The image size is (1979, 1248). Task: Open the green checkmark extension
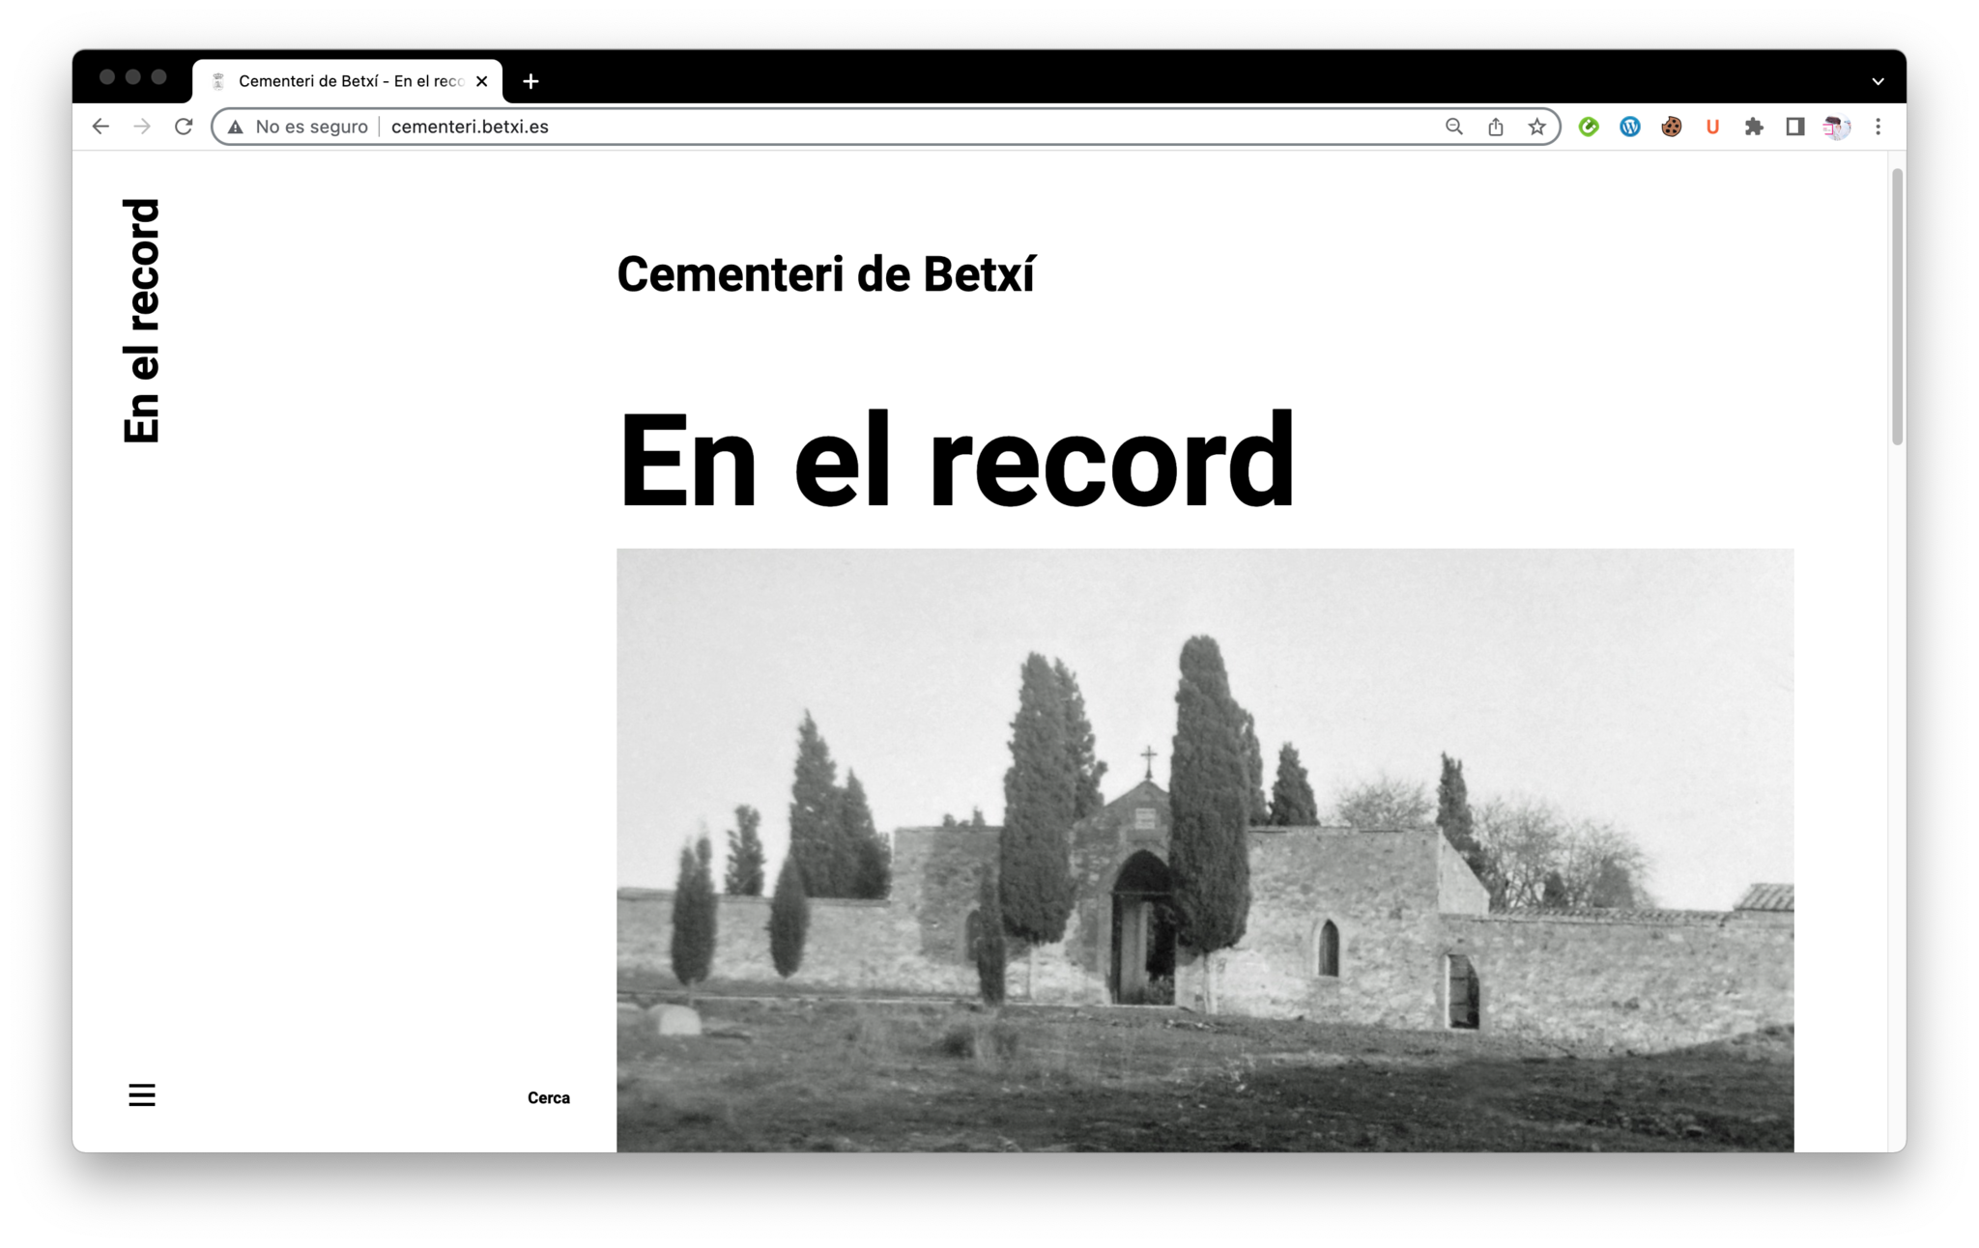click(x=1589, y=127)
